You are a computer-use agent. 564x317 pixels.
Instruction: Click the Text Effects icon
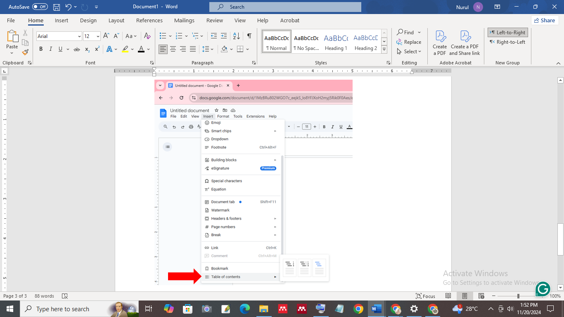109,49
